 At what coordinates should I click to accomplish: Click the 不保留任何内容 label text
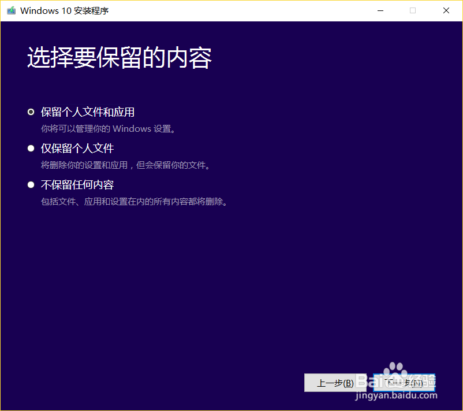click(77, 184)
